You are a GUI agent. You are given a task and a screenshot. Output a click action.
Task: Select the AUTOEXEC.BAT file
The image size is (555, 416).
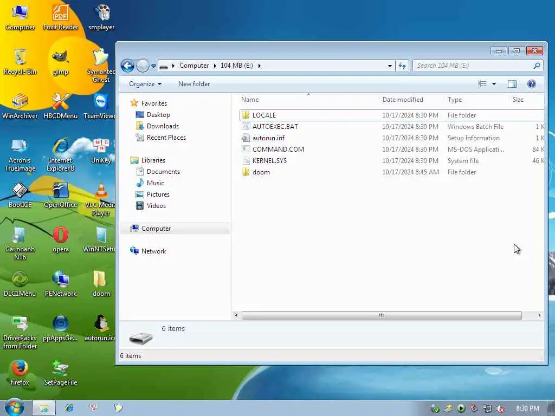(x=392, y=127)
